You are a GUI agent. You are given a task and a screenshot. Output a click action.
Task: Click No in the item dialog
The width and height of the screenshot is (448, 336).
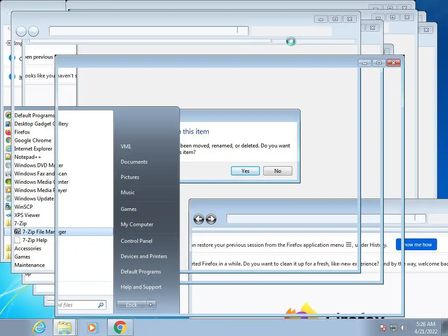pos(278,171)
